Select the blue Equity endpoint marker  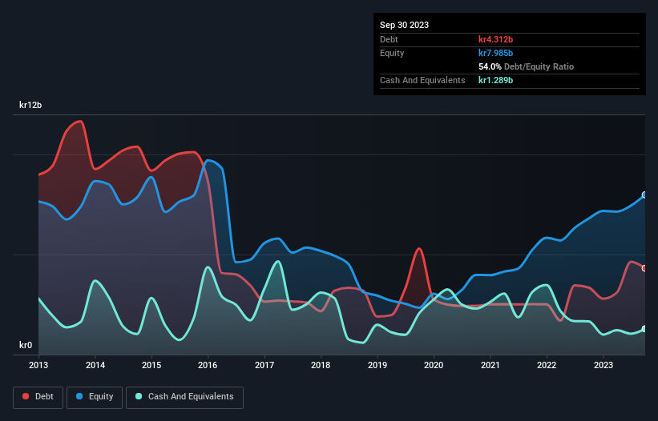point(644,194)
